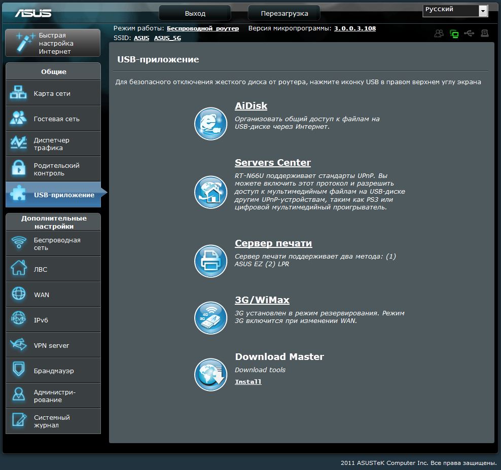Click the ASUS SSID link
501x470 pixels.
pos(141,38)
